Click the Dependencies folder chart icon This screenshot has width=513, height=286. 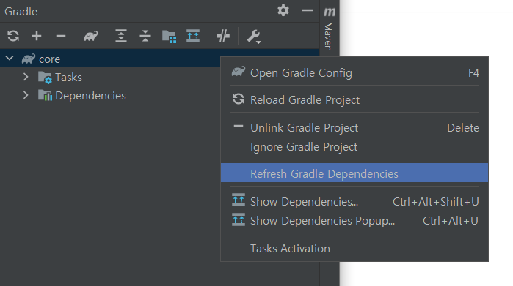coord(45,96)
